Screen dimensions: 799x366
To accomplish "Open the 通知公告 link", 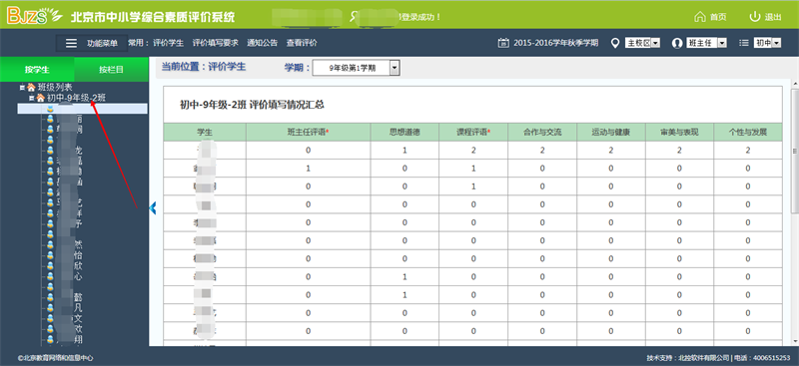I will (x=262, y=43).
